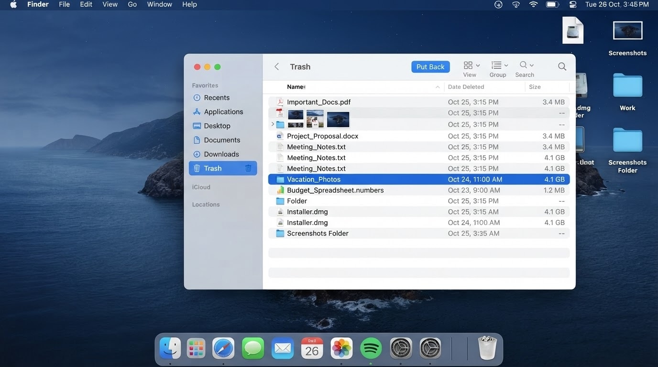The width and height of the screenshot is (658, 367).
Task: Click the Put Back button
Action: 430,67
